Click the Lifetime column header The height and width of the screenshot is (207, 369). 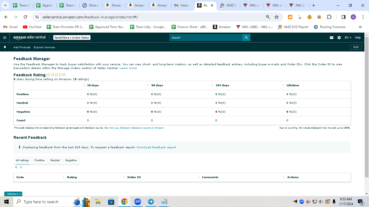point(293,85)
